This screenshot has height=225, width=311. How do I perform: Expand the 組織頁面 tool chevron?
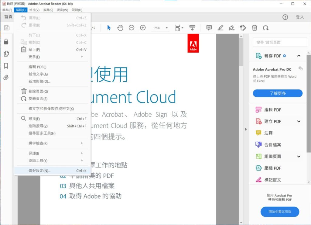[x=299, y=157]
